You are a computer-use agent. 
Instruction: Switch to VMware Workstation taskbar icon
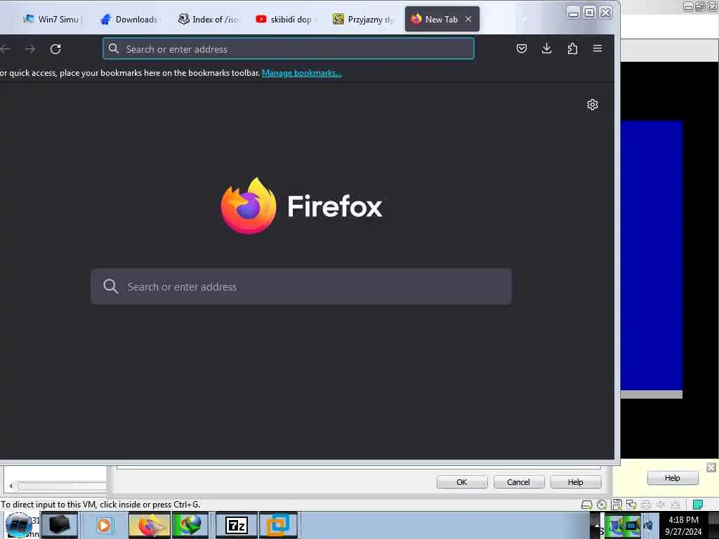pyautogui.click(x=278, y=525)
